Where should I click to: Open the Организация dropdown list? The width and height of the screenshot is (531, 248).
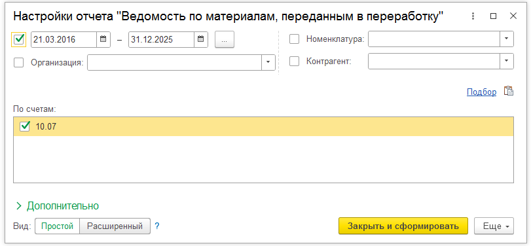[x=268, y=62]
